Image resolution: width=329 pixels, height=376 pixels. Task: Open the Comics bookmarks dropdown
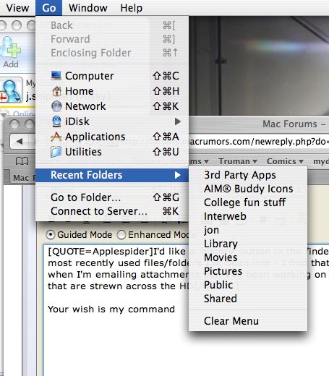pos(285,161)
